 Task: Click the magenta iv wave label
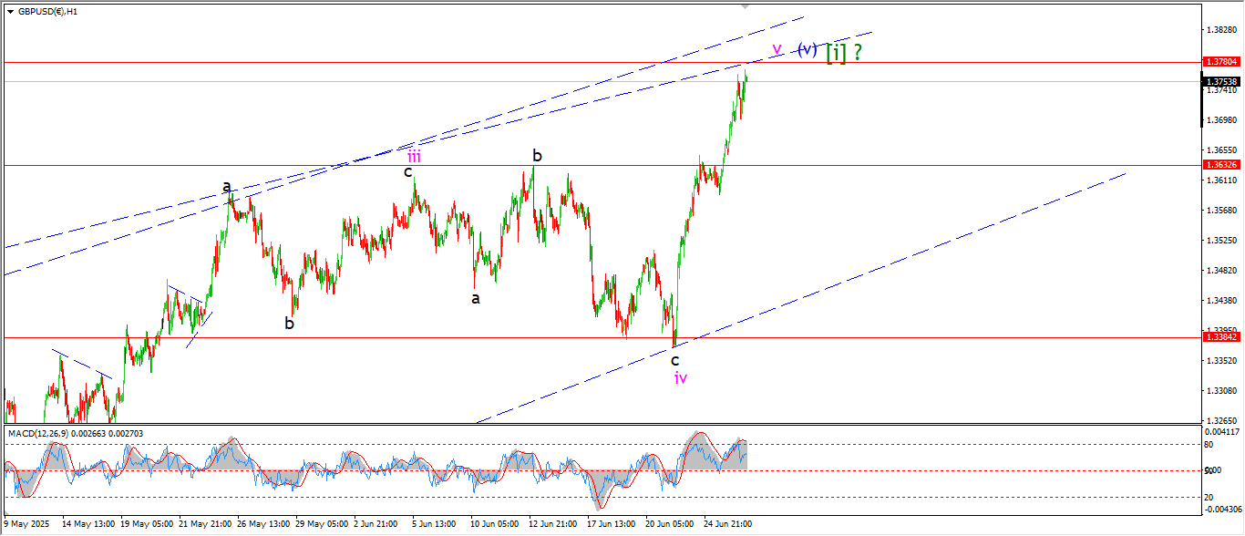coord(680,377)
